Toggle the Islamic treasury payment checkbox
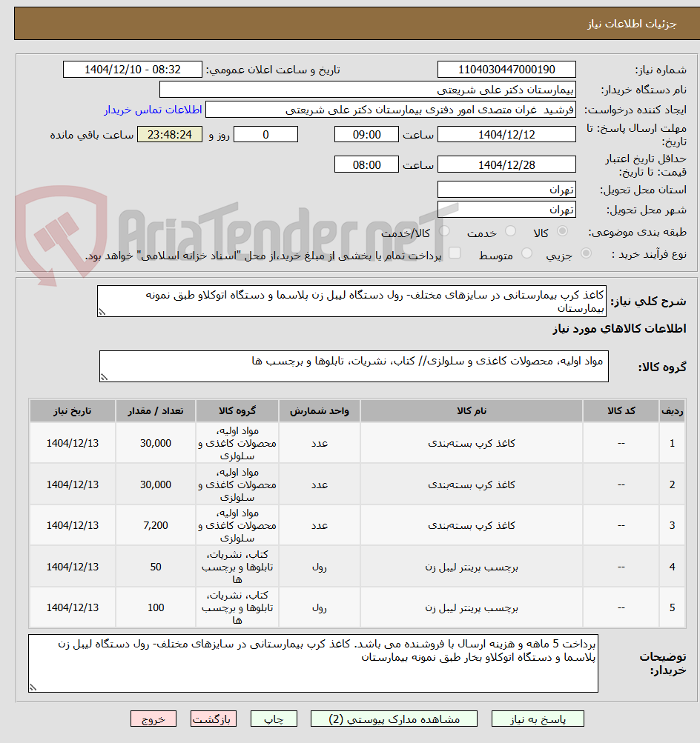This screenshot has width=700, height=743. coord(455,253)
